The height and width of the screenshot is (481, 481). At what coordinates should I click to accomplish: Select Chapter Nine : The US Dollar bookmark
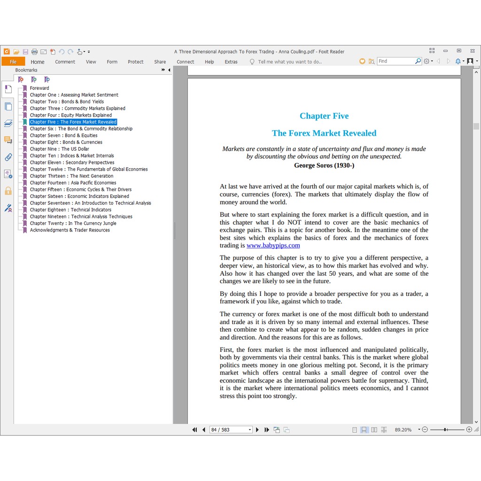pyautogui.click(x=59, y=149)
